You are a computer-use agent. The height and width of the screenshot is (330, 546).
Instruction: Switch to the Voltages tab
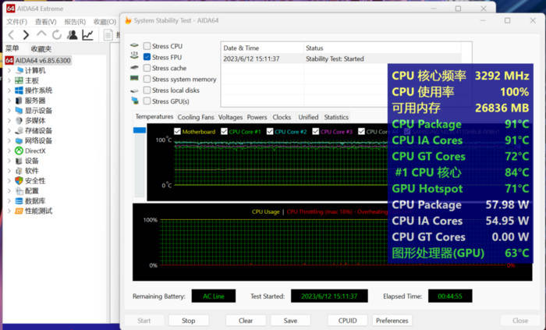click(230, 117)
